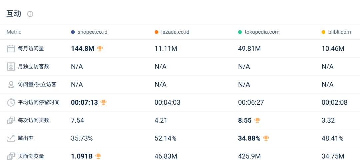Click the pages icon for 每次访问页数

tap(11, 120)
